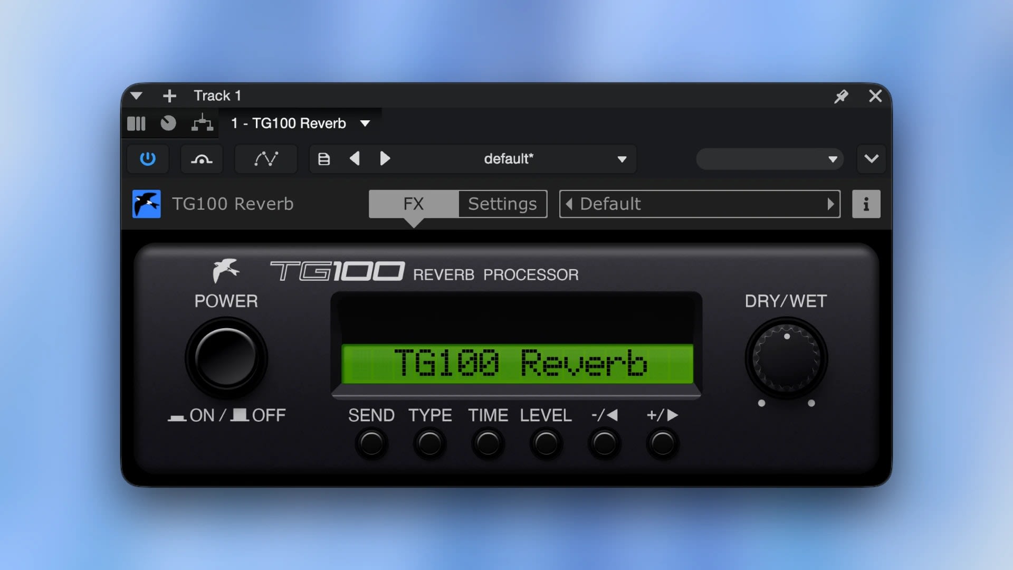Click the green TG100 Reverb LCD display
Viewport: 1013px width, 570px height.
(x=517, y=364)
